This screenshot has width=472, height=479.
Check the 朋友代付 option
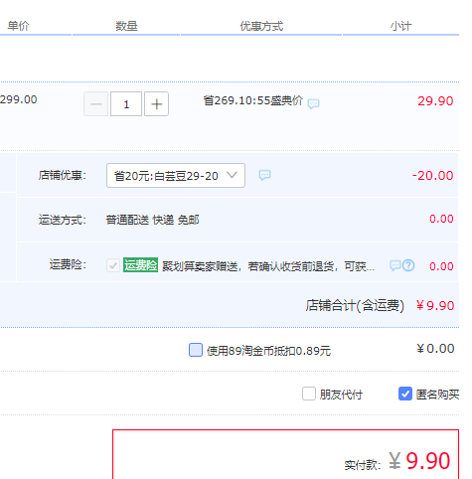point(309,394)
